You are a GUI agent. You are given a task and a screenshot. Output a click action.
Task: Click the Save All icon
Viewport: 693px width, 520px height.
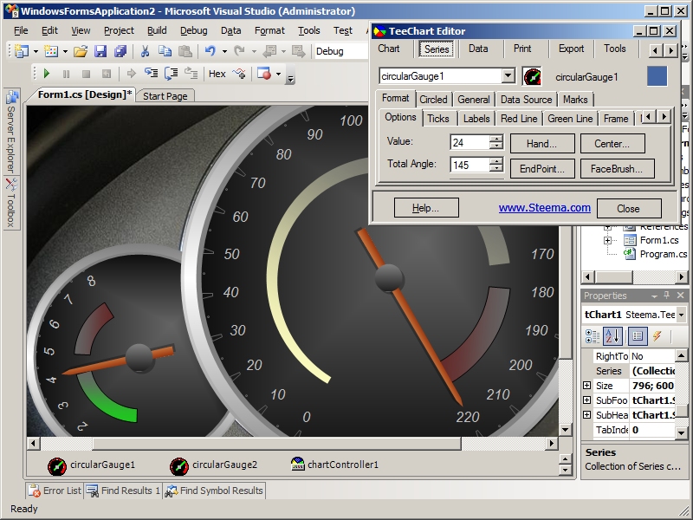(120, 52)
